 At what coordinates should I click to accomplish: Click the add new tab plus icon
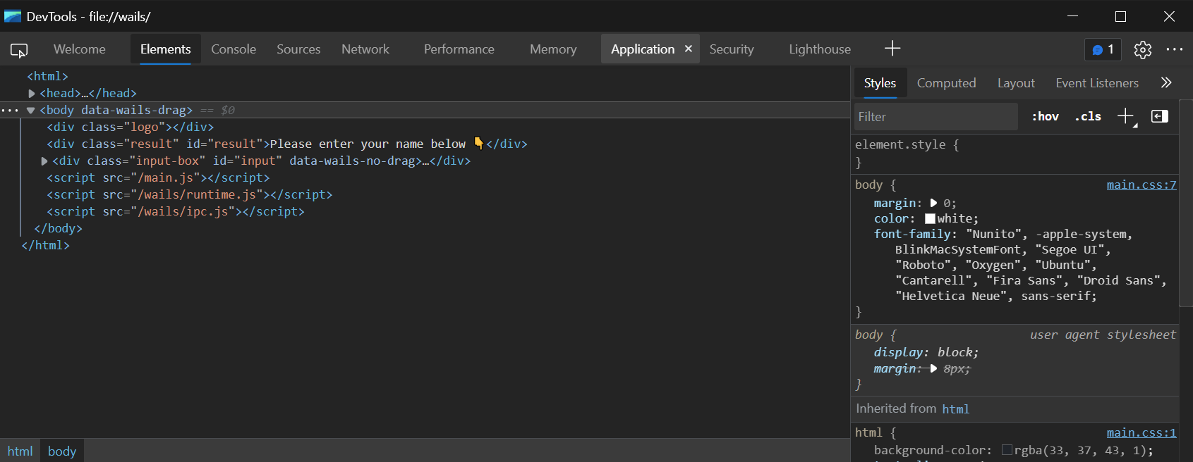tap(892, 49)
